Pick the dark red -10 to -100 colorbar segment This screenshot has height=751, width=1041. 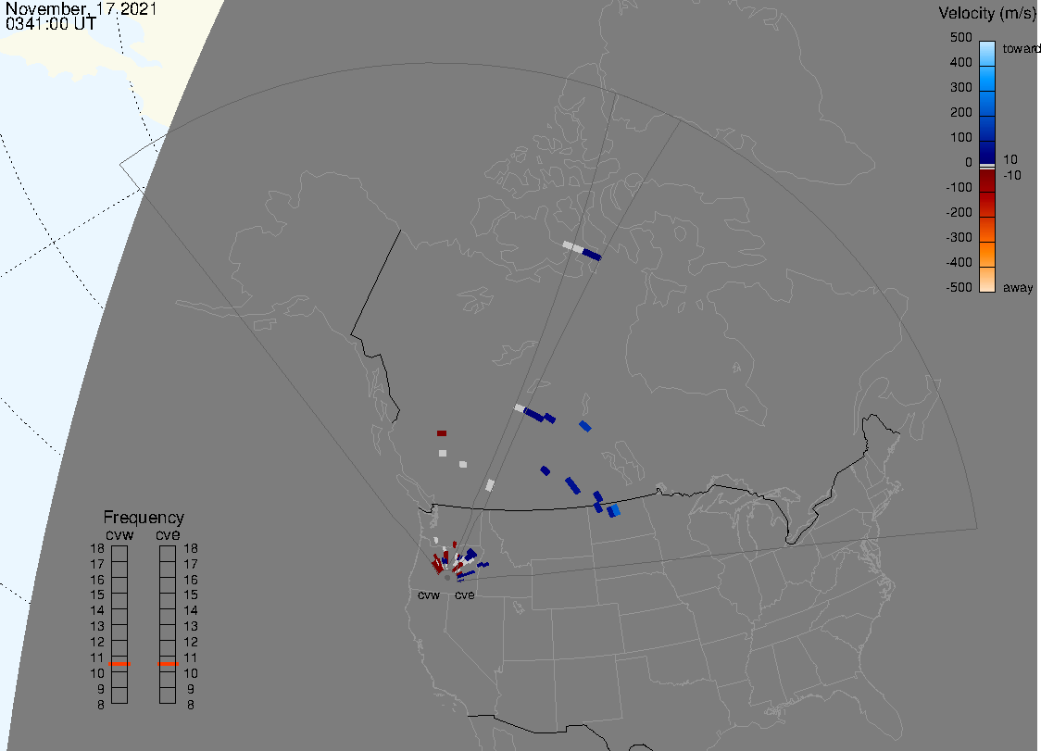[987, 181]
